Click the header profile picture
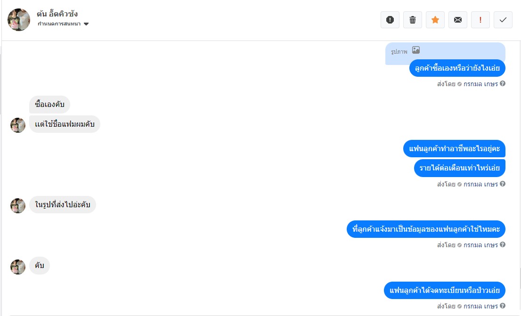 (19, 20)
